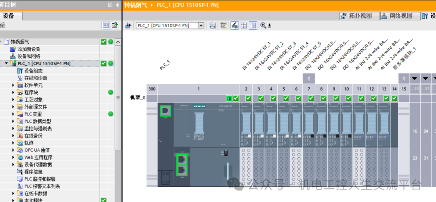Collapse the PLC_1 [CPU 1510SP-1 PN] node arrow
The height and width of the screenshot is (202, 436).
tap(6, 64)
